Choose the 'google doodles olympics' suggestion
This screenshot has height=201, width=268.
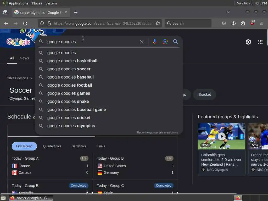click(x=109, y=126)
